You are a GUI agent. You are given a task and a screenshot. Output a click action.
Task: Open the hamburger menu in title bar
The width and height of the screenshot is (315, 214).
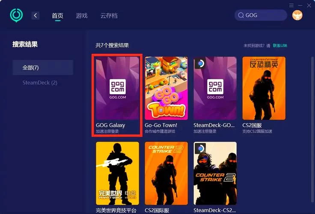pyautogui.click(x=291, y=6)
